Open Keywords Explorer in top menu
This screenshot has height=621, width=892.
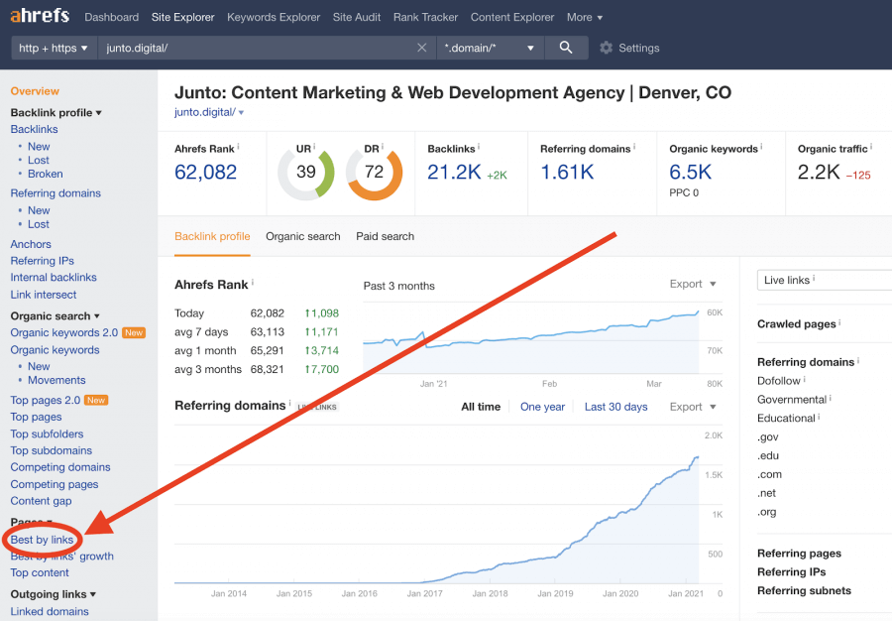pyautogui.click(x=274, y=17)
